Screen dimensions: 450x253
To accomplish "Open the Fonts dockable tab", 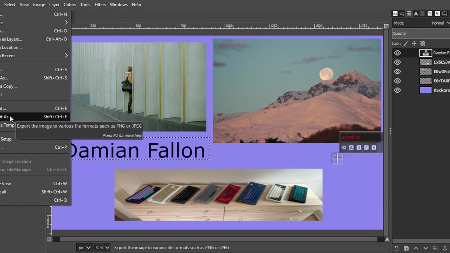I will tap(395, 13).
